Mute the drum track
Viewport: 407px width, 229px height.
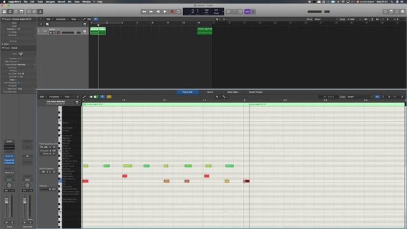point(51,32)
